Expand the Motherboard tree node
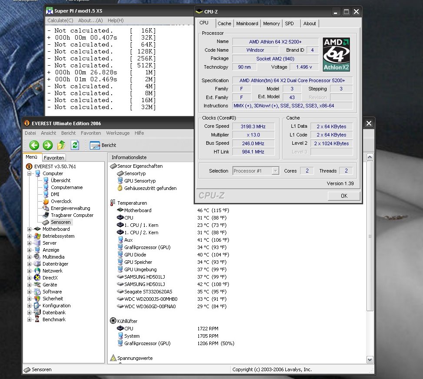Screen dimensions: 423x379 click(x=30, y=229)
